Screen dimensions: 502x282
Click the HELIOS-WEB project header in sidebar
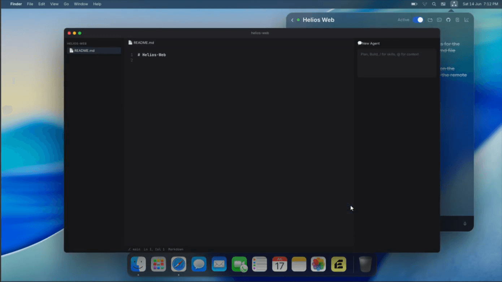click(77, 43)
